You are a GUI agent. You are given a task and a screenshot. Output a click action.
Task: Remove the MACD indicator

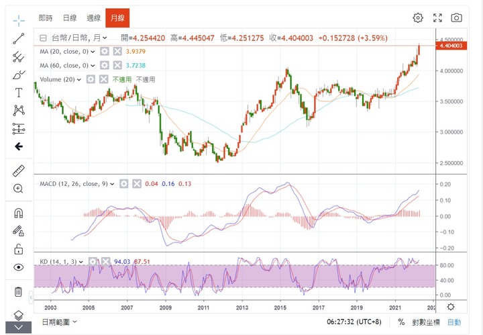coord(137,184)
